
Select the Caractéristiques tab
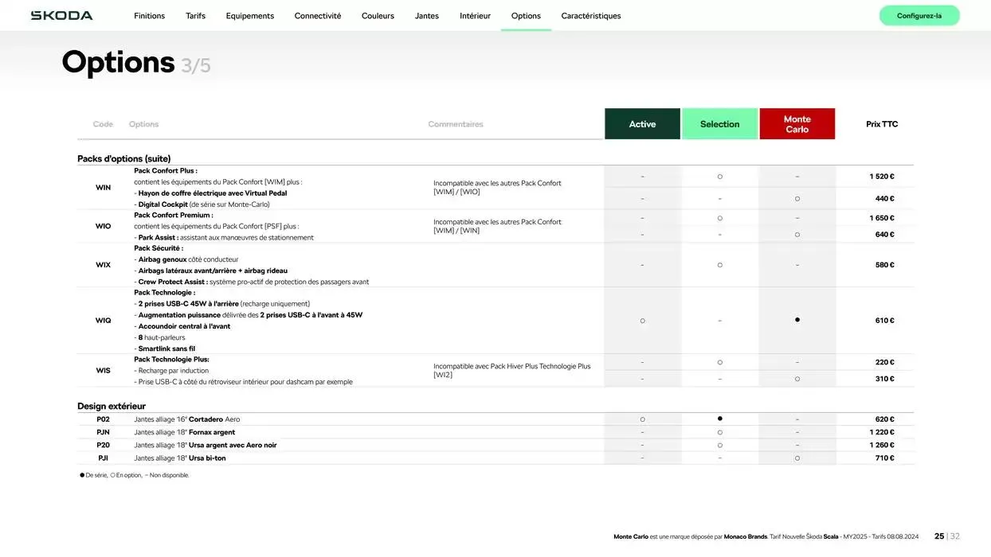590,16
